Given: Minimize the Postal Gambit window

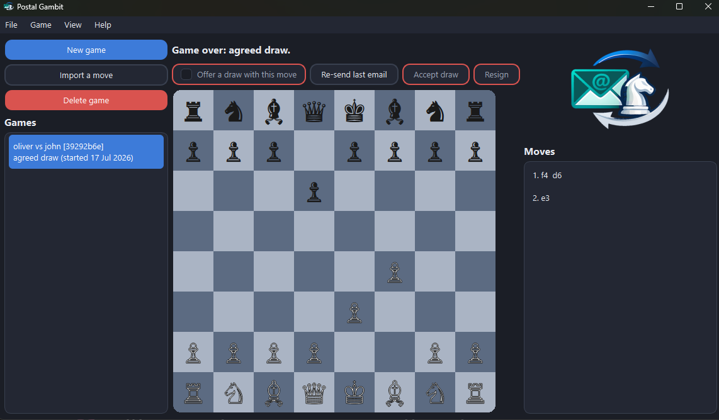Looking at the screenshot, I should (651, 6).
